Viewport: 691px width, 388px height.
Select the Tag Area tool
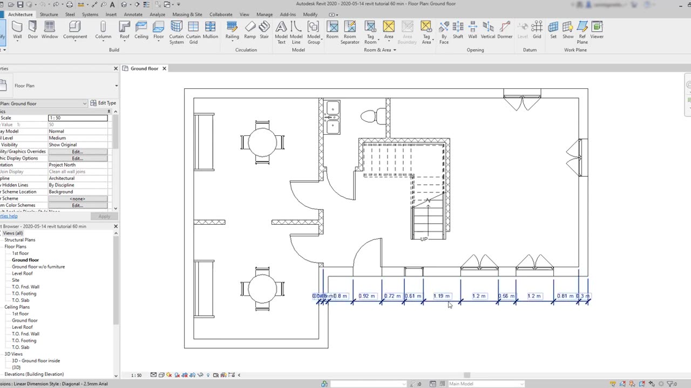pyautogui.click(x=426, y=32)
